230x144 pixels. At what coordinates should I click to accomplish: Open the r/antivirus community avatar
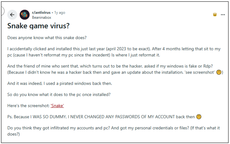point(25,15)
